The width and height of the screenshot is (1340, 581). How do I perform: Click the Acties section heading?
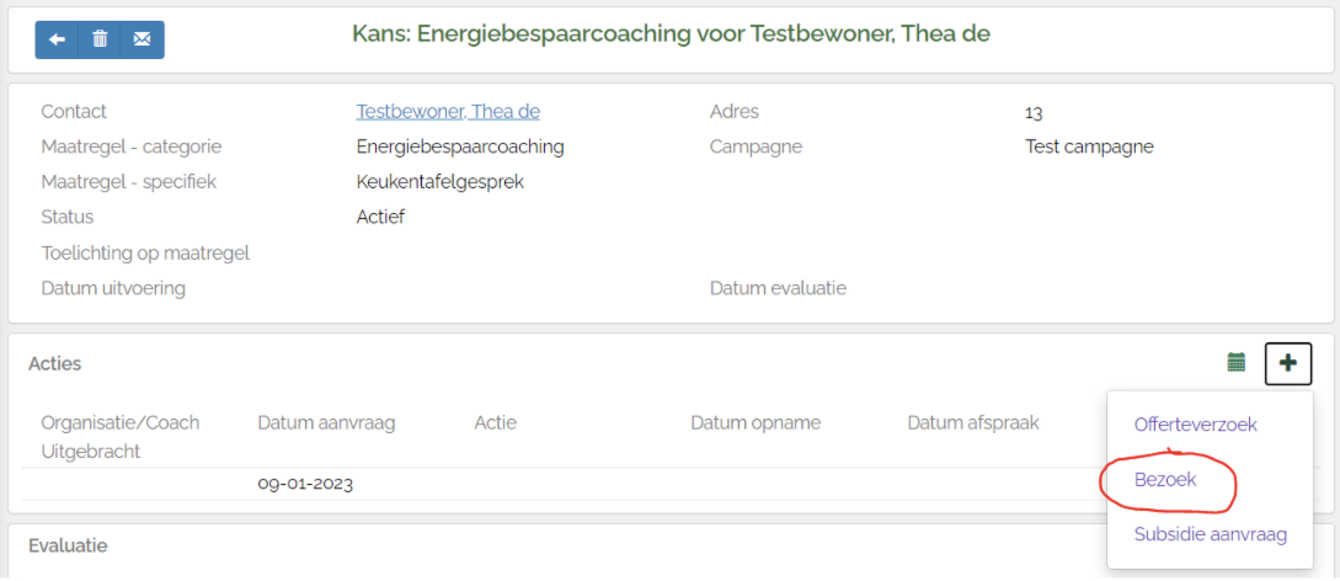[x=55, y=364]
